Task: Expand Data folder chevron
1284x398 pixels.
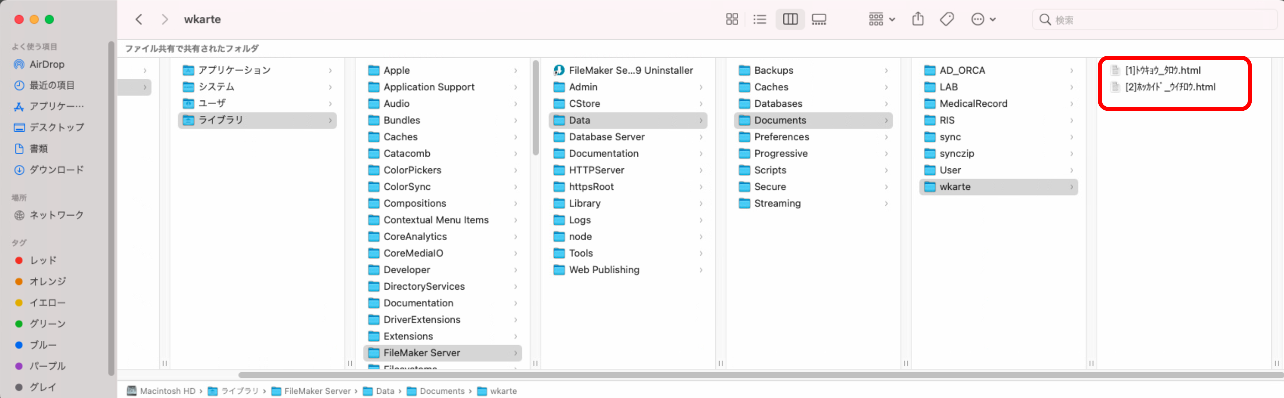Action: 701,120
